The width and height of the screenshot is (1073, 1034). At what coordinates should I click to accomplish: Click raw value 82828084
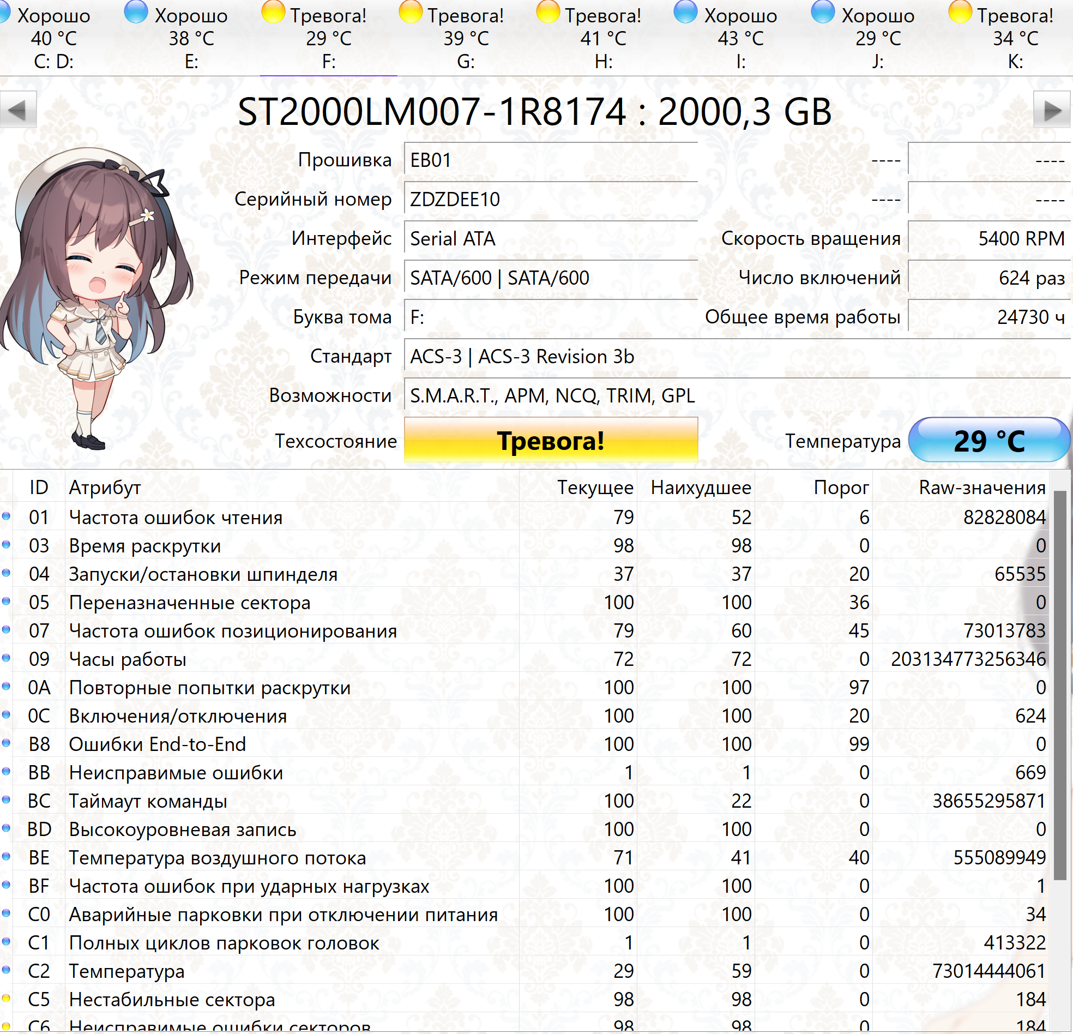[x=1004, y=517]
